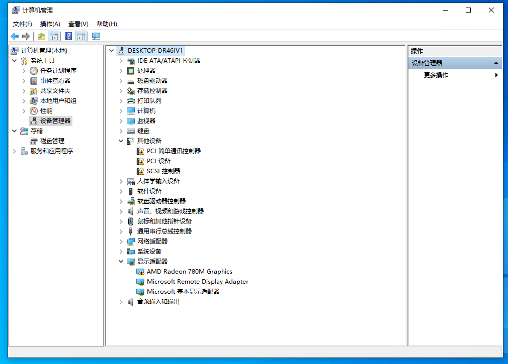508x364 pixels.
Task: Click Scan for hardware changes monitor icon
Action: pos(96,36)
